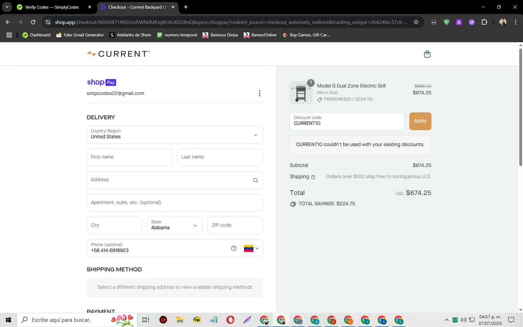
Task: Click the TOTAL SAVINGS $224.75 text
Action: 327,203
